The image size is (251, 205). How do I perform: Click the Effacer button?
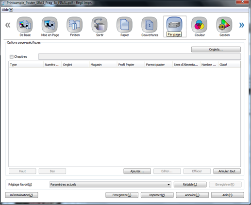(197, 171)
